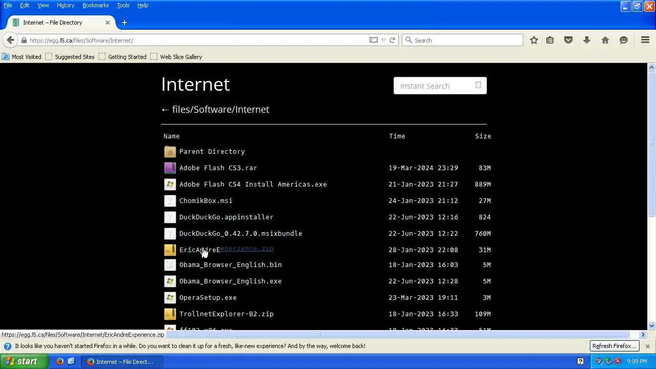
Task: Focus the Instant Search field
Action: 440,86
